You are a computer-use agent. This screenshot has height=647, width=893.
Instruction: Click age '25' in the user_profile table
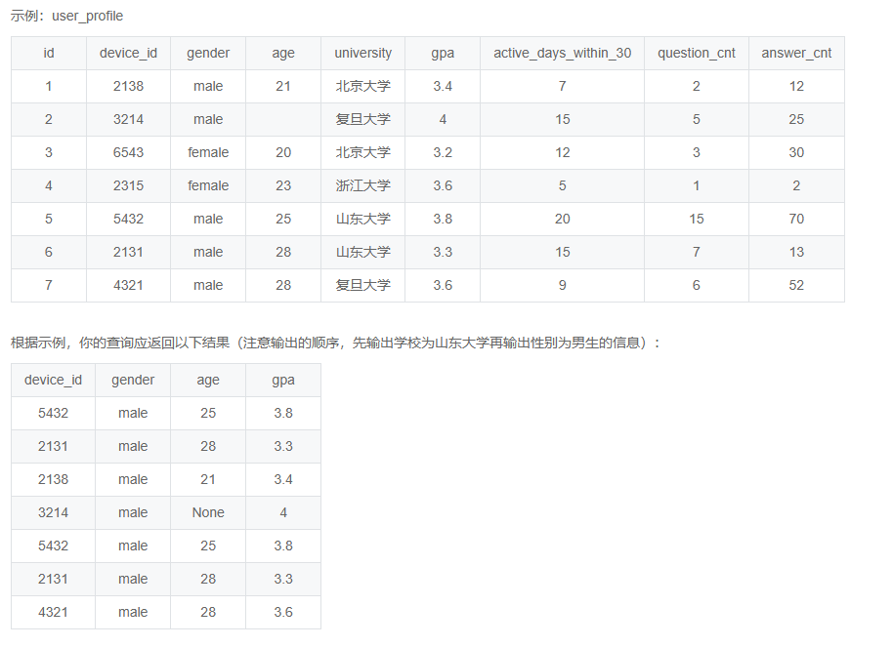(283, 219)
